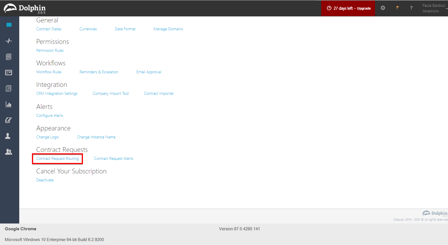Click the orange flag icon in header
448x245 pixels.
[398, 8]
